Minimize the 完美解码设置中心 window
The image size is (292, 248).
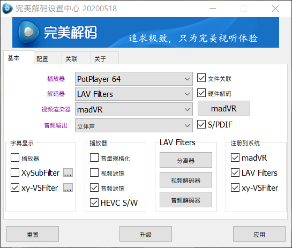point(213,9)
